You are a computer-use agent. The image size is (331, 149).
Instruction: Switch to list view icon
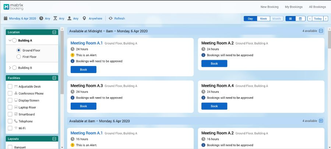click(x=290, y=19)
